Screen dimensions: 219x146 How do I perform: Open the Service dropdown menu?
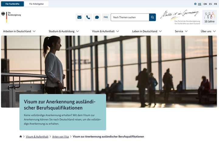(x=181, y=31)
